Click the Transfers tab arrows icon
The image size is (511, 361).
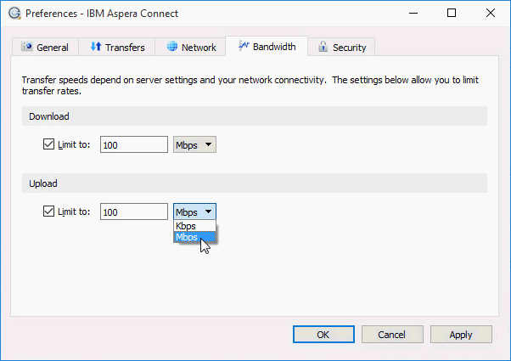pos(96,48)
